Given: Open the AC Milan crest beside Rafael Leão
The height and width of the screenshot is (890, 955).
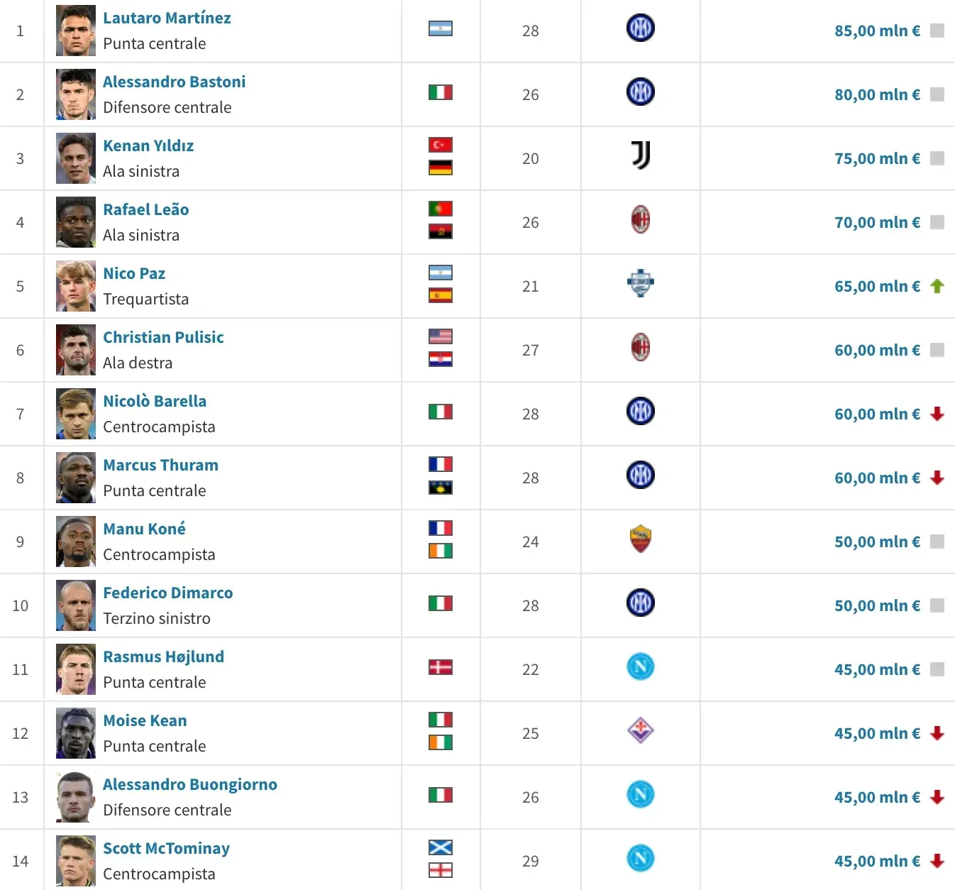Looking at the screenshot, I should 640,222.
